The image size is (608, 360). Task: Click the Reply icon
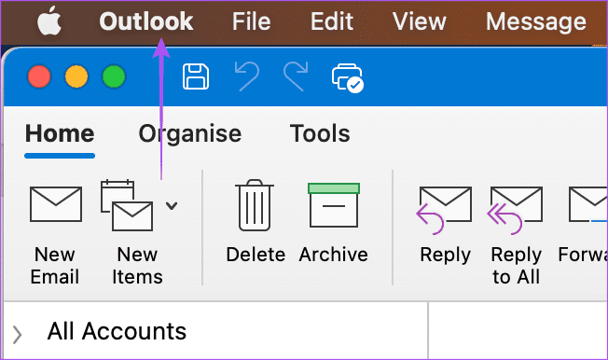coord(445,210)
